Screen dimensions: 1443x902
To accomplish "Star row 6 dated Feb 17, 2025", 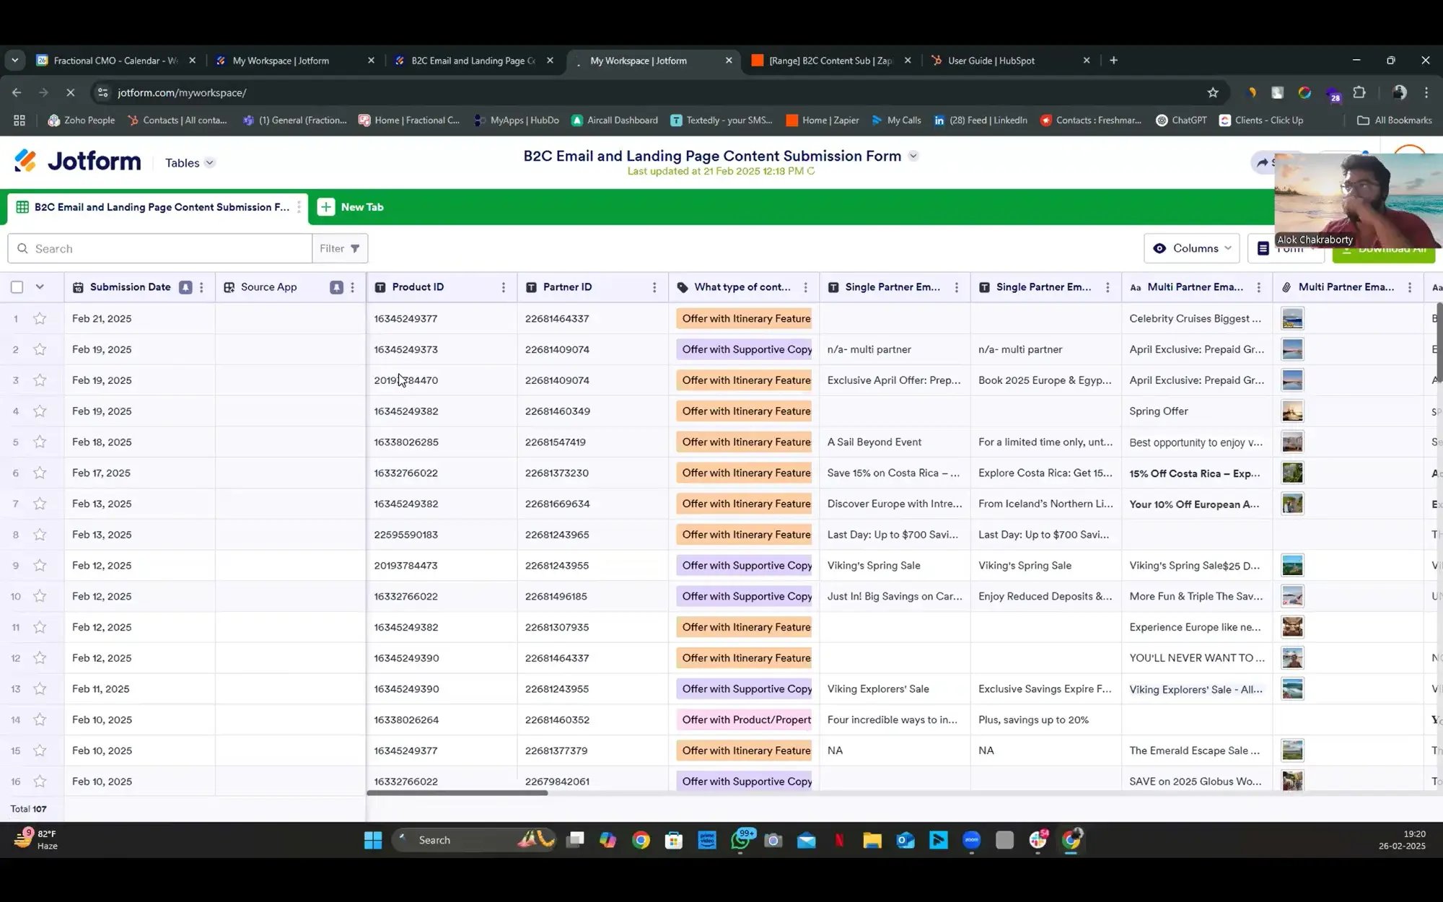I will [x=40, y=473].
